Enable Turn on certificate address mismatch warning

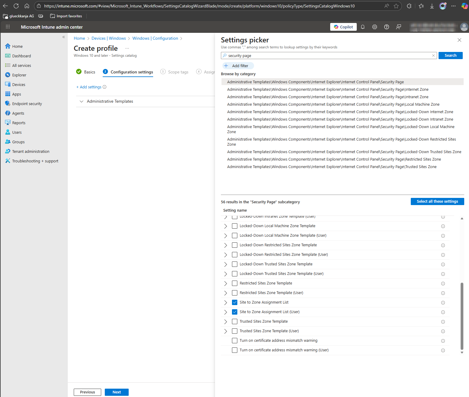point(235,341)
